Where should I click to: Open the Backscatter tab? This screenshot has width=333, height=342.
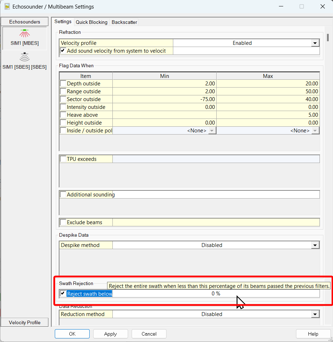tap(124, 22)
